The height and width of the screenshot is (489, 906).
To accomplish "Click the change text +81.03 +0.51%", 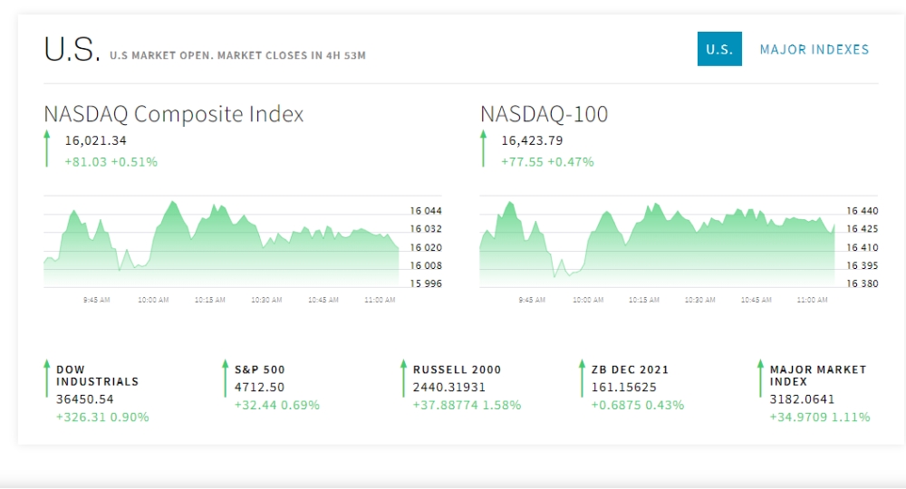I will (111, 162).
